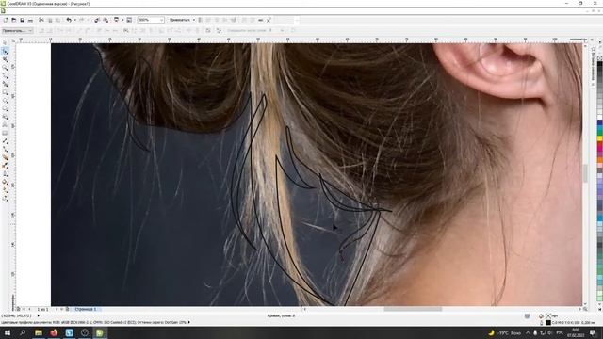Image resolution: width=603 pixels, height=339 pixels.
Task: Open the Welcome screen icon
Action: click(129, 20)
